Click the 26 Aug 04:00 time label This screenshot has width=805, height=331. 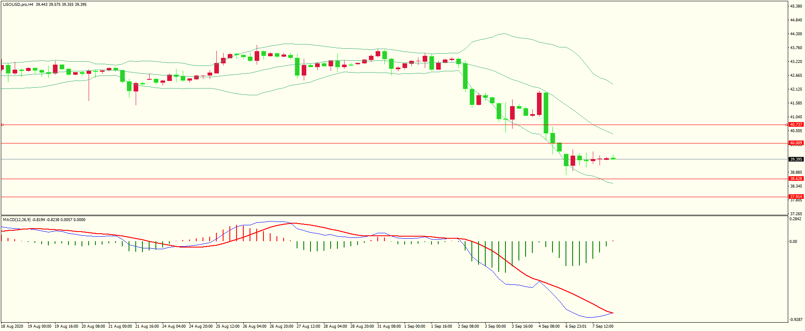click(255, 326)
